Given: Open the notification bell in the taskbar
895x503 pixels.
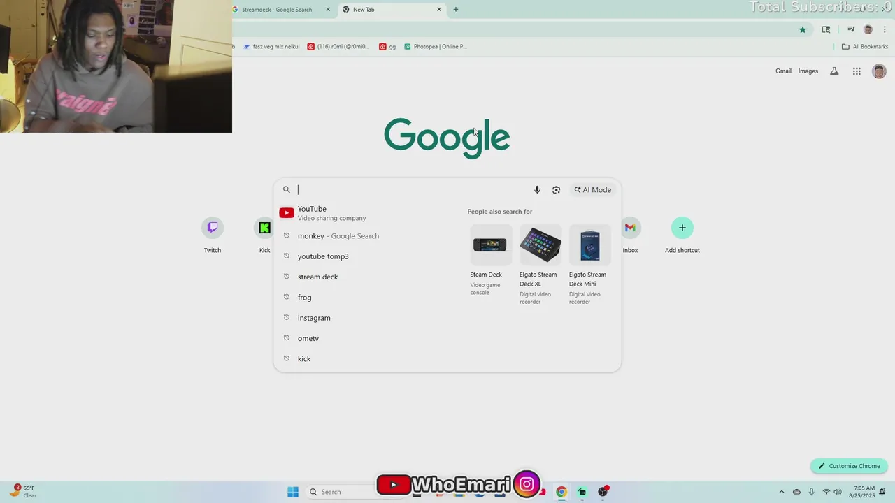Looking at the screenshot, I should click(x=882, y=492).
